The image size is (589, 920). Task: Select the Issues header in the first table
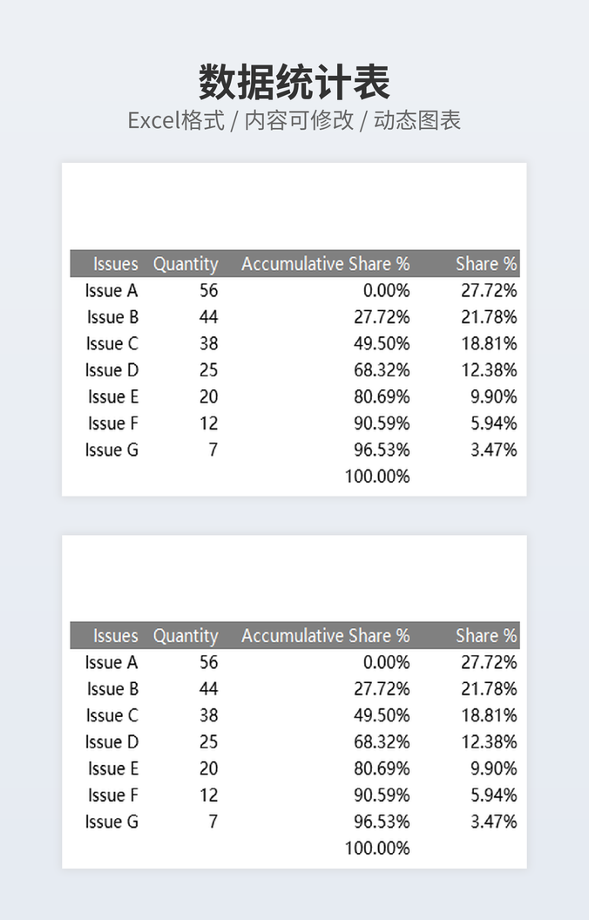pyautogui.click(x=115, y=264)
